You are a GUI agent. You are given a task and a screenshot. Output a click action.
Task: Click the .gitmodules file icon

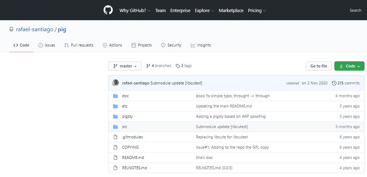click(x=115, y=137)
